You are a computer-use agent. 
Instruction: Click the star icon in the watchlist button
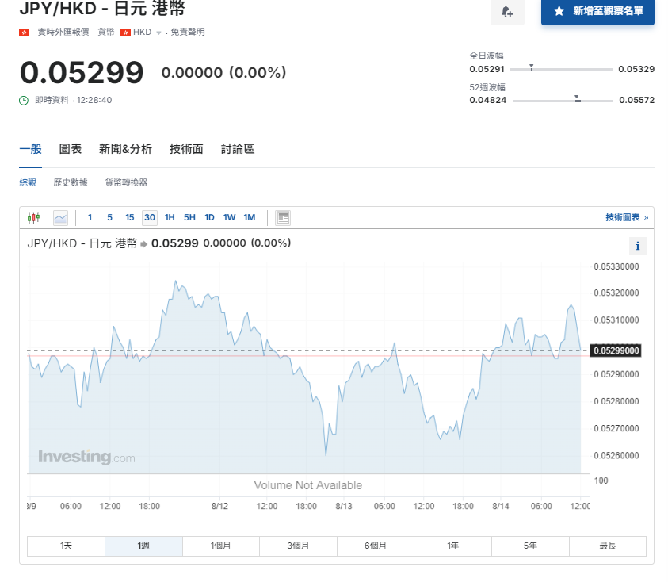click(559, 11)
